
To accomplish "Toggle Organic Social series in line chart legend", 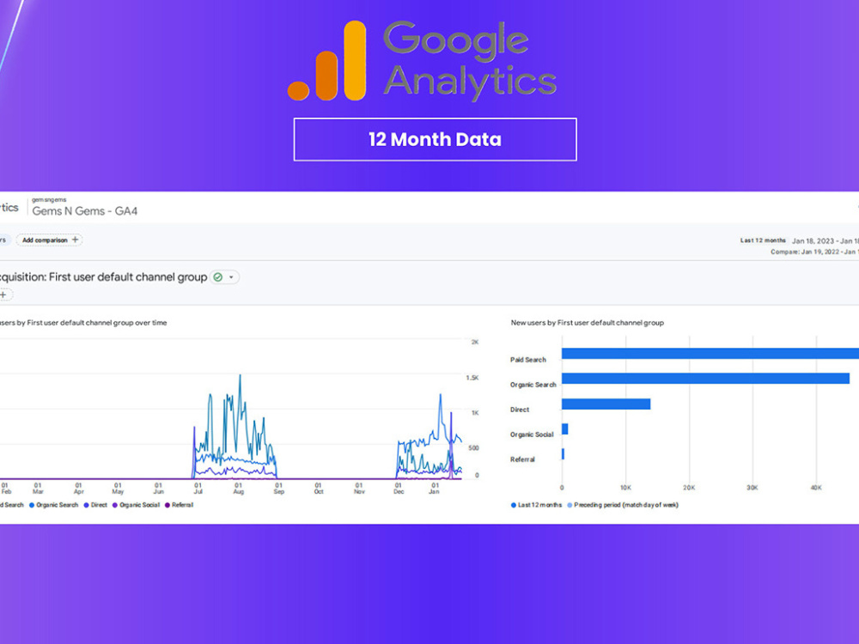I will (136, 505).
